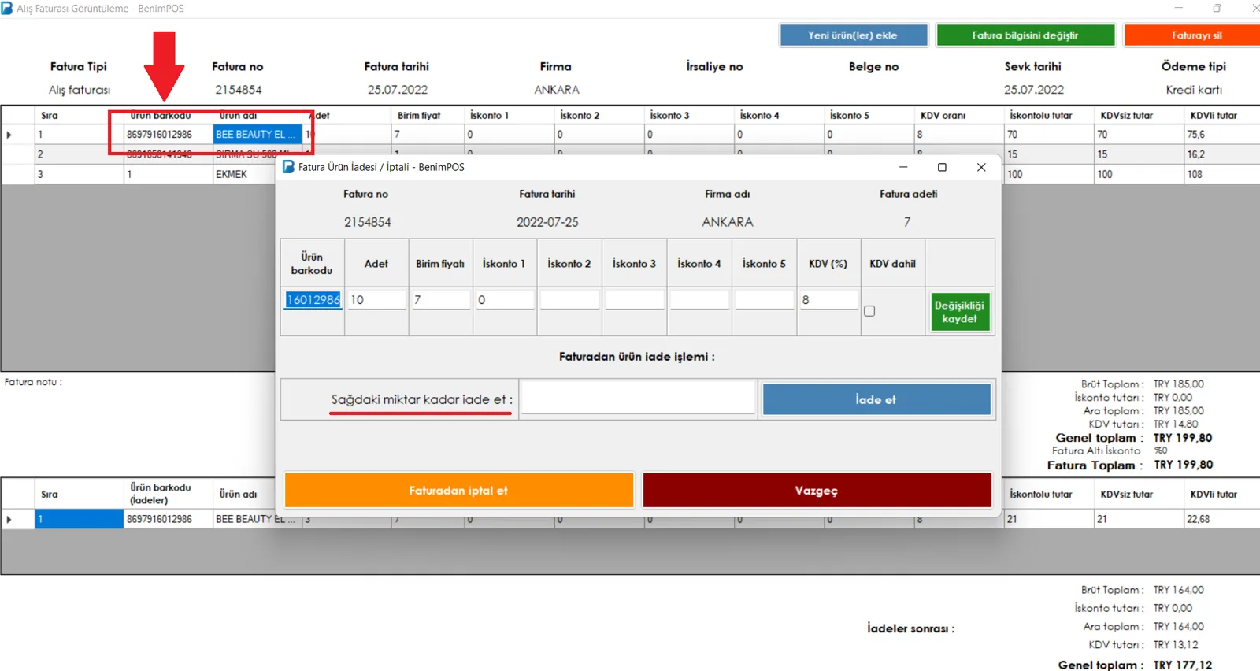Focus the 'Ürün barkodu' field in dialog
The width and height of the screenshot is (1260, 671).
[x=313, y=300]
